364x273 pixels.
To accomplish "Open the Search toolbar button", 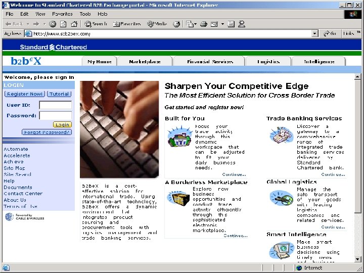I will click(x=96, y=24).
